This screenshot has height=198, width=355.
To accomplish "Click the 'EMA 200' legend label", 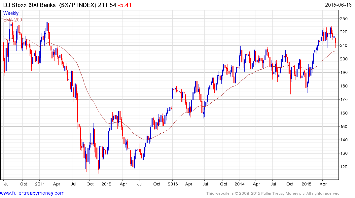I will pyautogui.click(x=13, y=20).
